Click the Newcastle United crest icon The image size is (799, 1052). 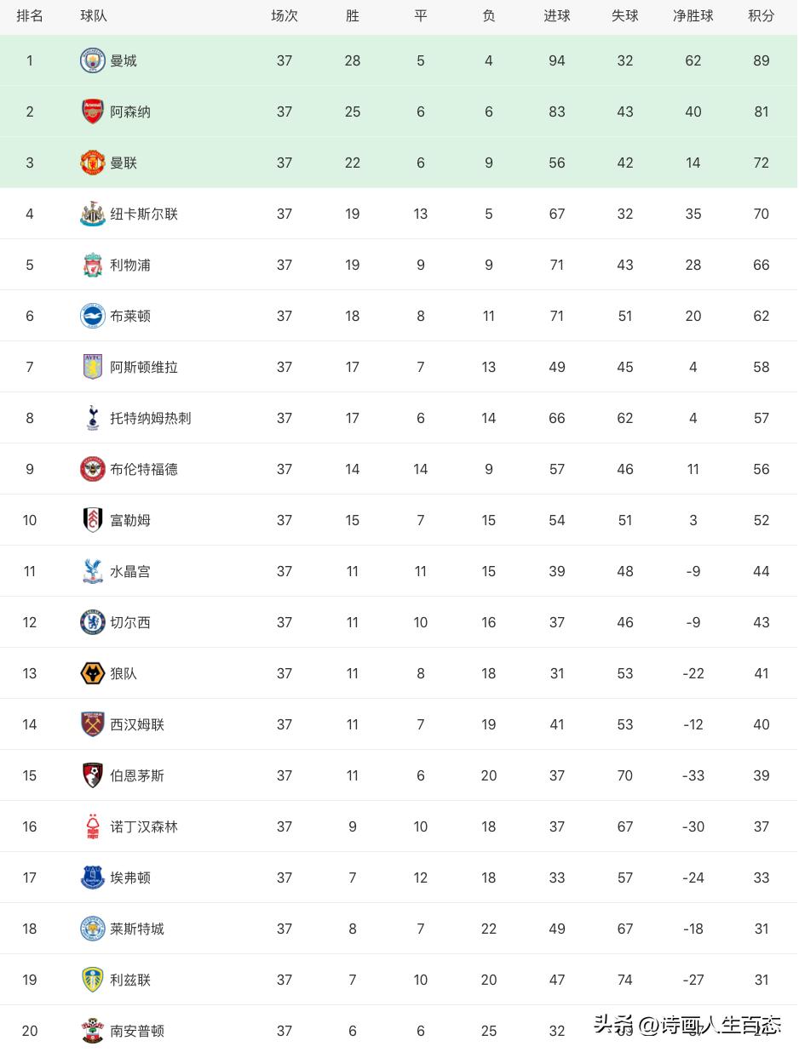pyautogui.click(x=92, y=214)
